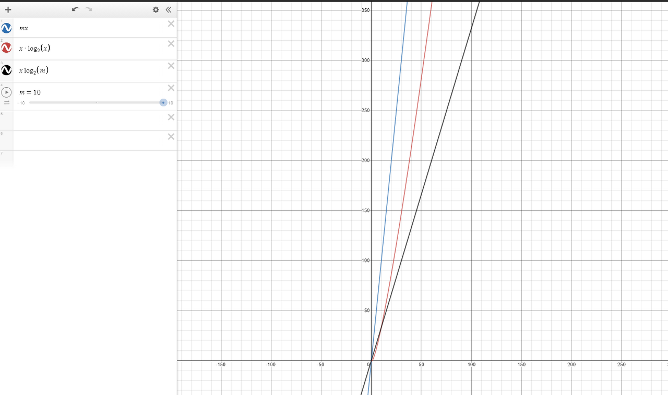Delete the mx expression
The width and height of the screenshot is (668, 395).
171,23
